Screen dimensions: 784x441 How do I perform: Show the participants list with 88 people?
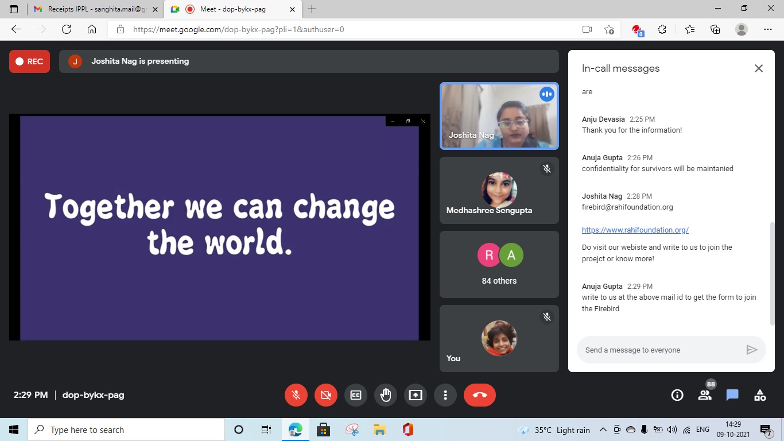(705, 395)
